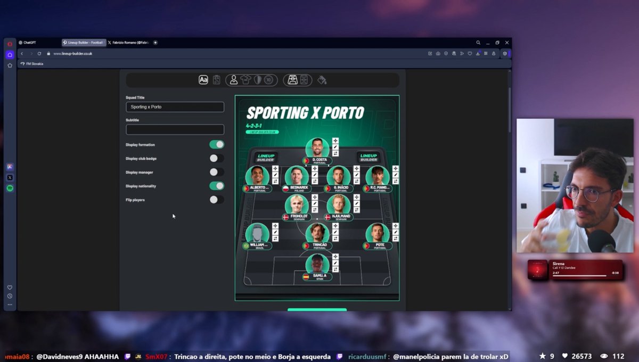The width and height of the screenshot is (639, 362).
Task: Swap G. Inácio using his arrows icon
Action: [x=356, y=181]
